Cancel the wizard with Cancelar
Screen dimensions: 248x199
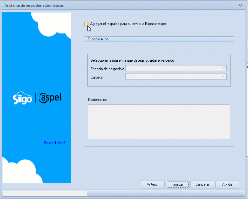(202, 184)
